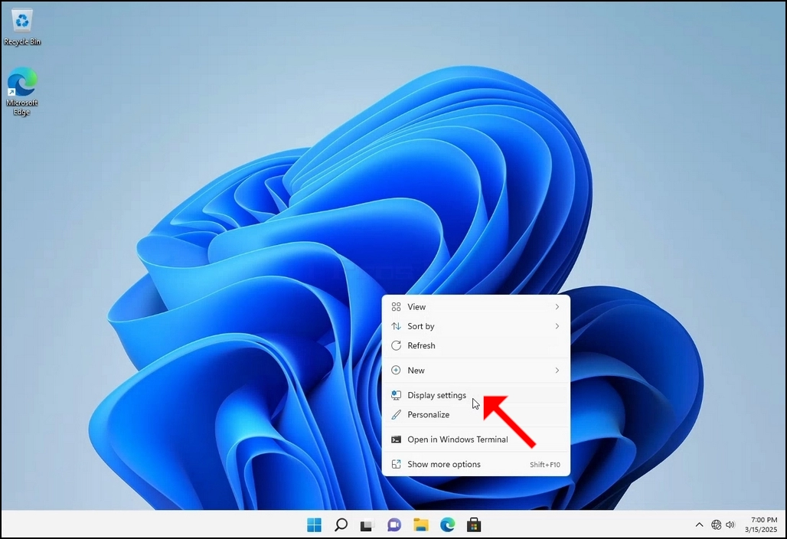Open the Windows Start button
787x539 pixels.
314,525
